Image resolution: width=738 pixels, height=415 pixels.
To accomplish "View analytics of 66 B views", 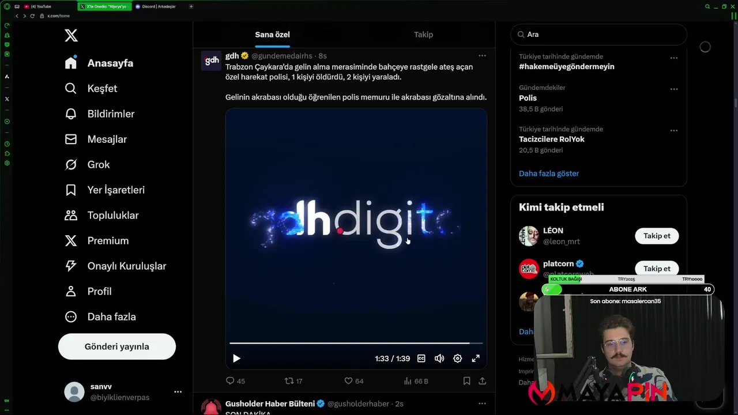I will (416, 381).
